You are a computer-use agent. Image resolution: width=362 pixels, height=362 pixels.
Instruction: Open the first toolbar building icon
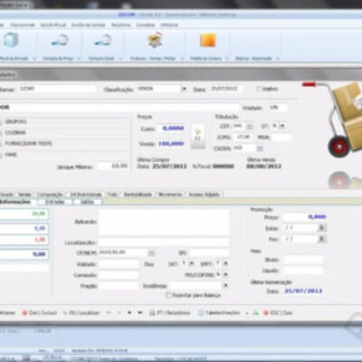coord(10,41)
